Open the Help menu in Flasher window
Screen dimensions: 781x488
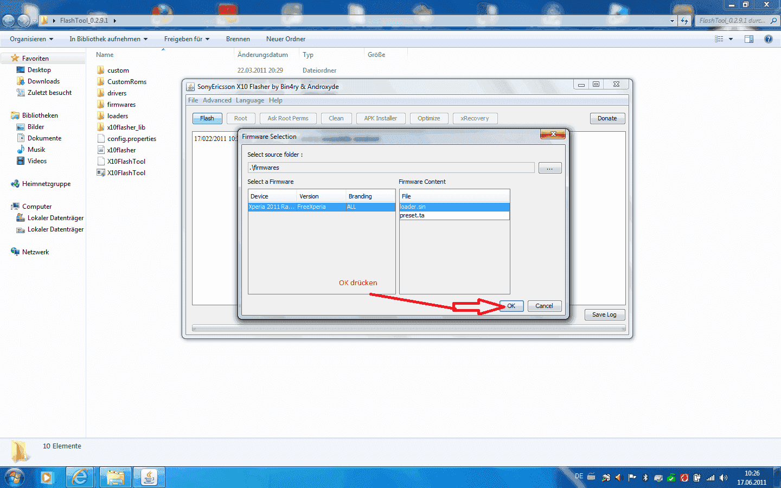point(276,100)
